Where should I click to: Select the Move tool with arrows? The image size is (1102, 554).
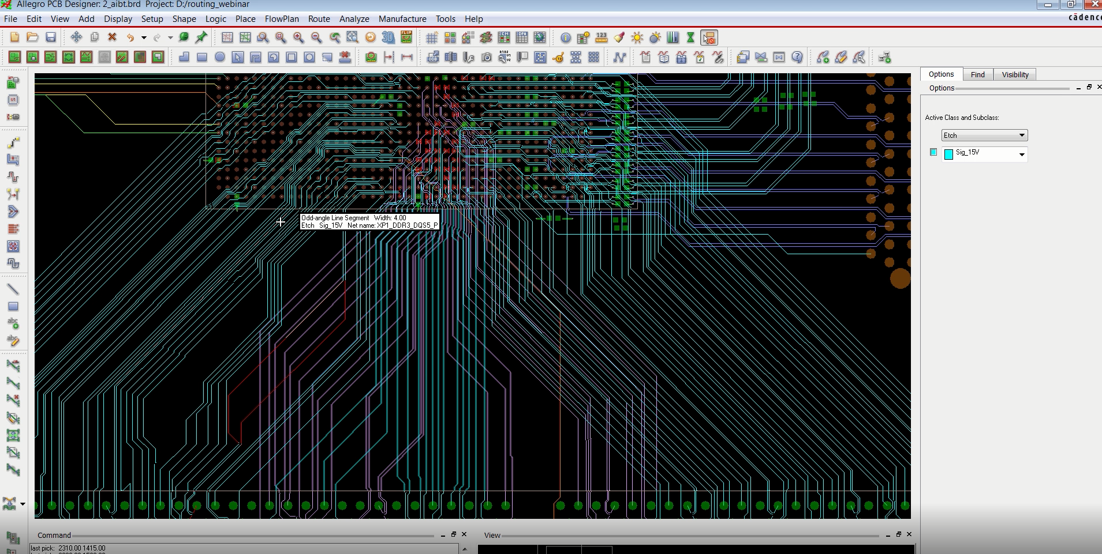click(76, 37)
